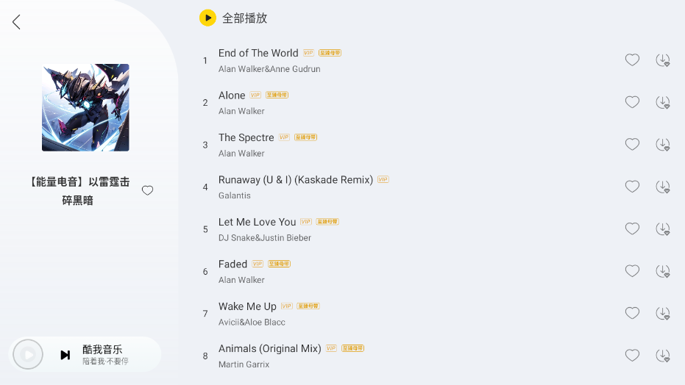Open the playlist cover artwork
The image size is (685, 385).
(85, 107)
